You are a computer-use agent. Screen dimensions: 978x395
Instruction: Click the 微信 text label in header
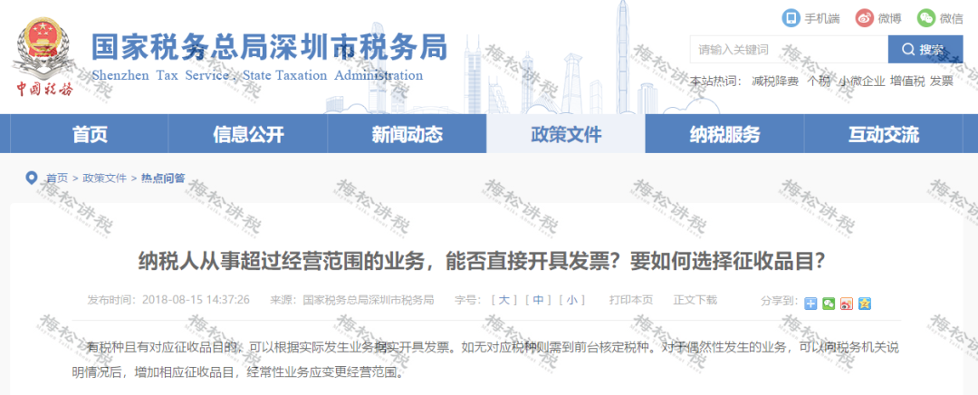pos(951,18)
